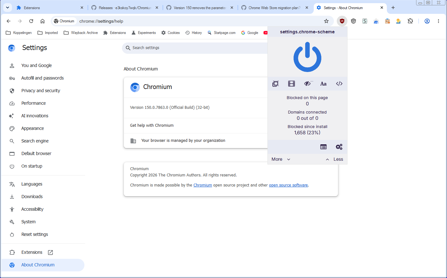The height and width of the screenshot is (278, 447).
Task: Collapse popup with Less control
Action: point(335,159)
